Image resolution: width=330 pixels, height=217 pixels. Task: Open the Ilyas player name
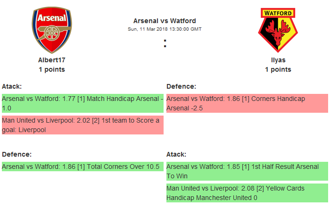pos(278,60)
